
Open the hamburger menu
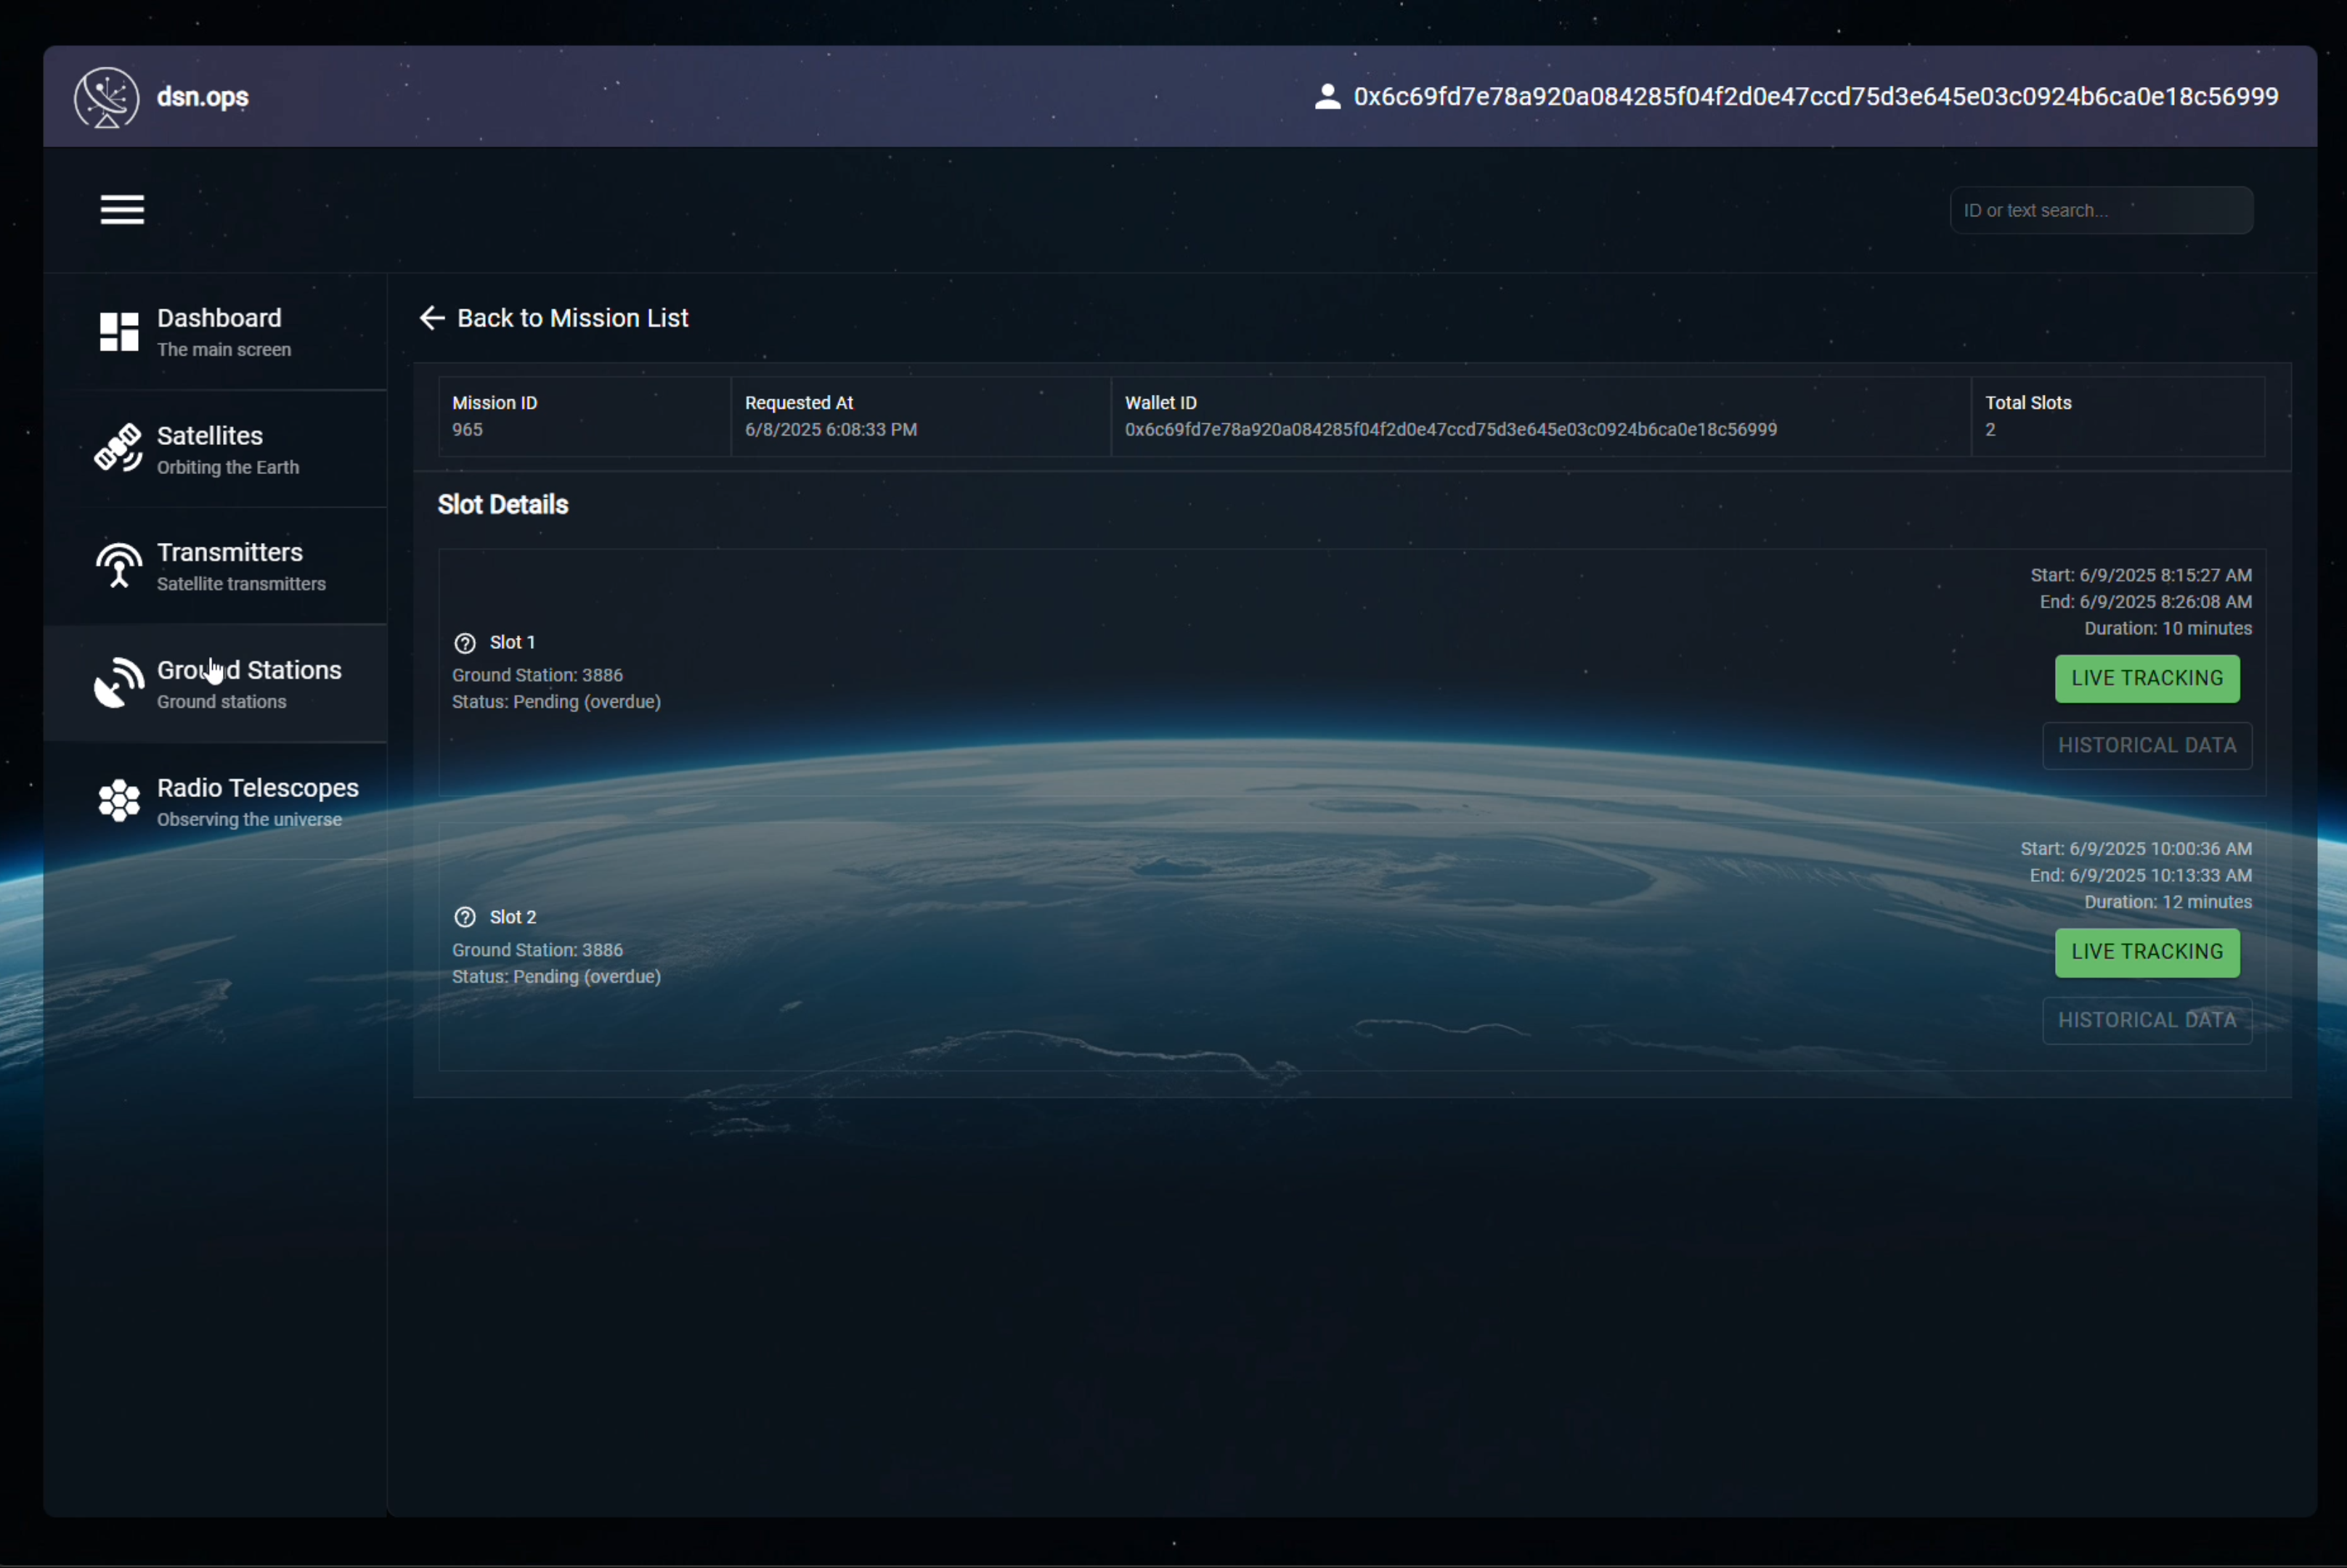(x=122, y=210)
